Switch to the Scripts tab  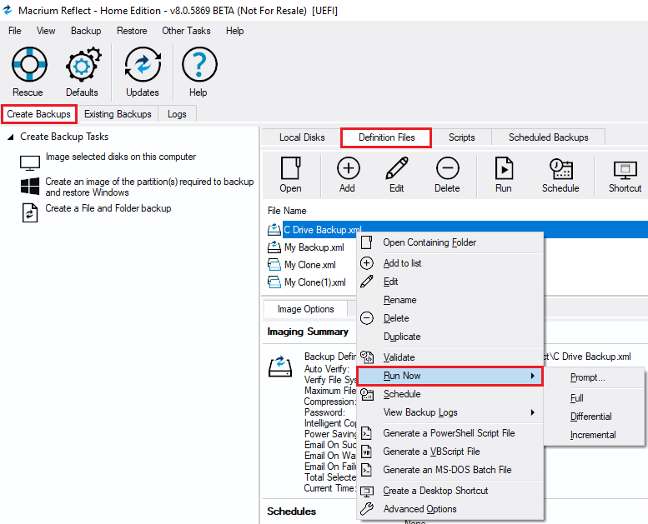(462, 137)
